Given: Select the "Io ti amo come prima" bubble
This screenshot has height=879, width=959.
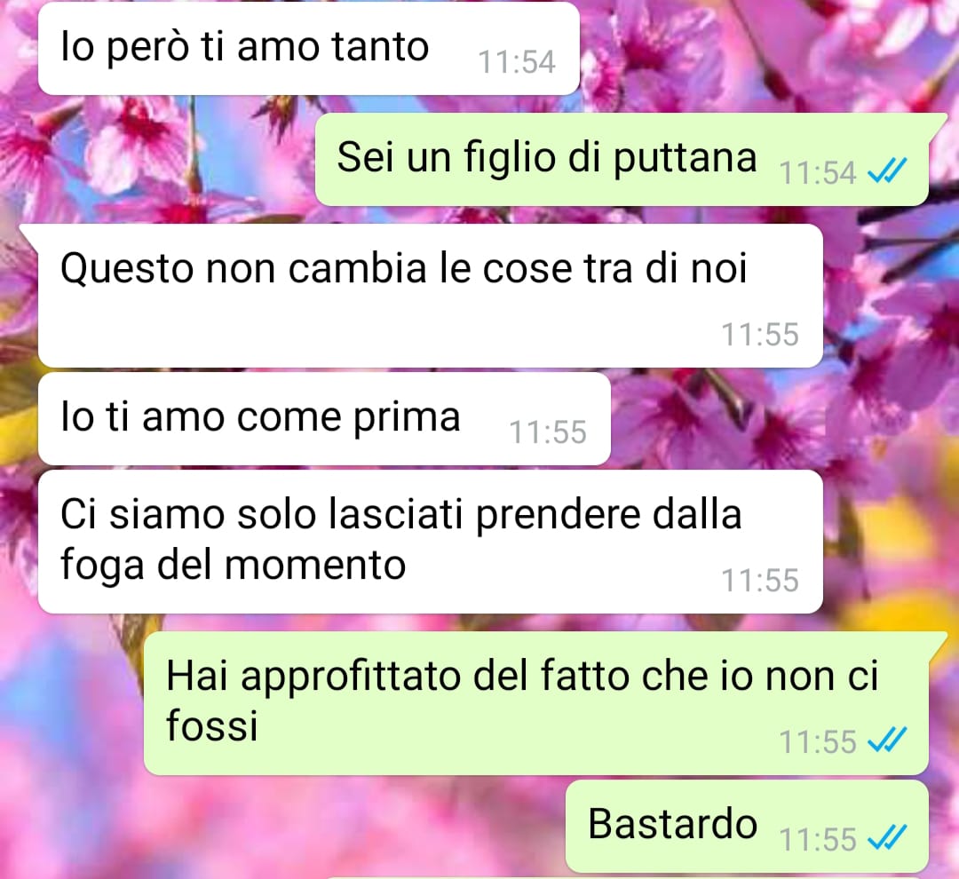Looking at the screenshot, I should point(324,418).
